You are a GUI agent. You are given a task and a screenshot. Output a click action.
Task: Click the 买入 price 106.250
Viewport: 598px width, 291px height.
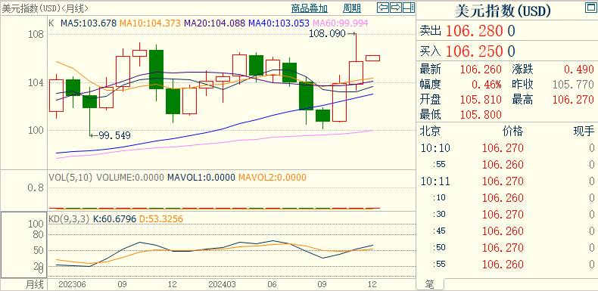[x=474, y=51]
